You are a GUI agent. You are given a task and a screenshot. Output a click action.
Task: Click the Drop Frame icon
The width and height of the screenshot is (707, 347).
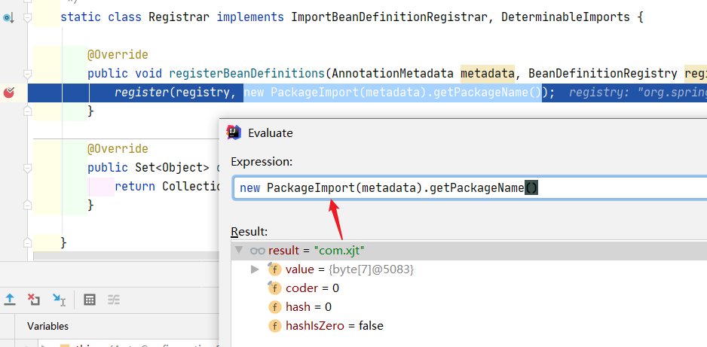pyautogui.click(x=34, y=299)
